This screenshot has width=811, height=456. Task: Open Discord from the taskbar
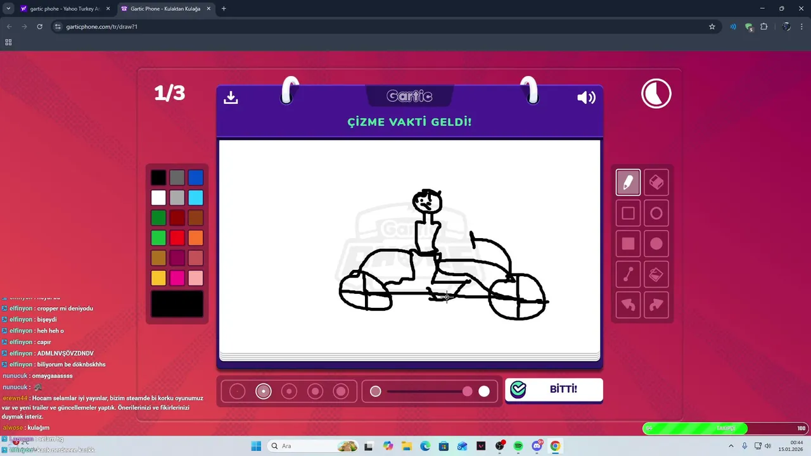(x=537, y=446)
